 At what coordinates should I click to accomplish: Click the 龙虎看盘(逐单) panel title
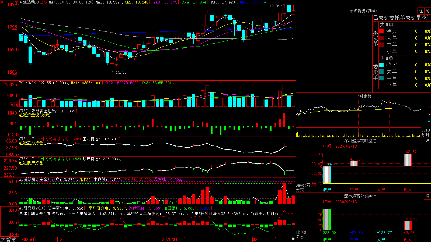pos(363,11)
